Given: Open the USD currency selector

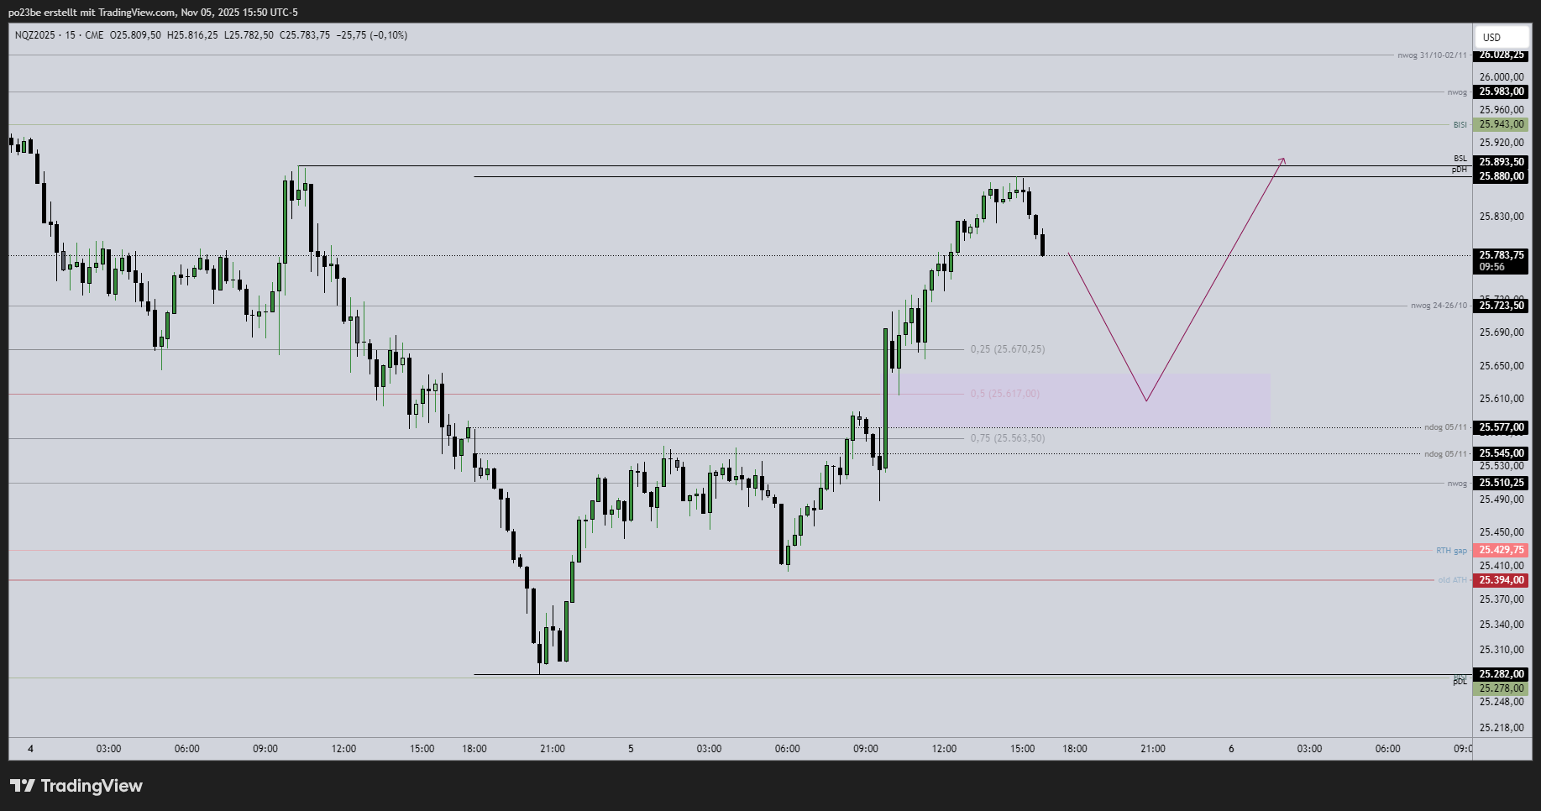Looking at the screenshot, I should pyautogui.click(x=1500, y=37).
